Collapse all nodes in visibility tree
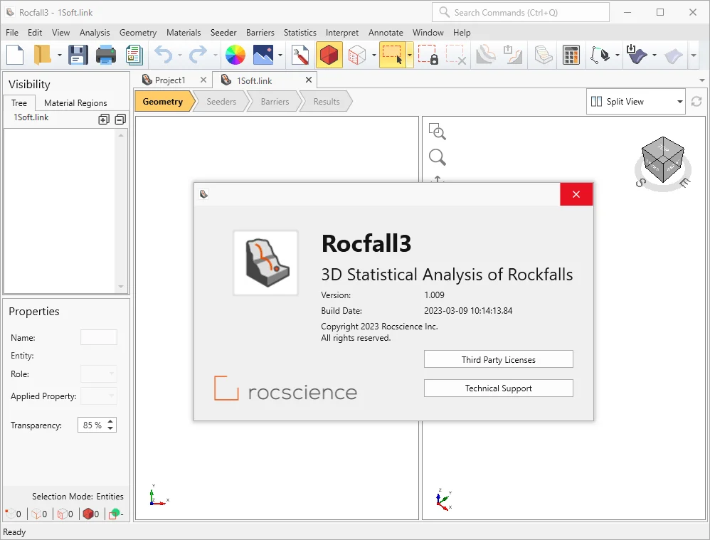The image size is (710, 540). coord(120,120)
